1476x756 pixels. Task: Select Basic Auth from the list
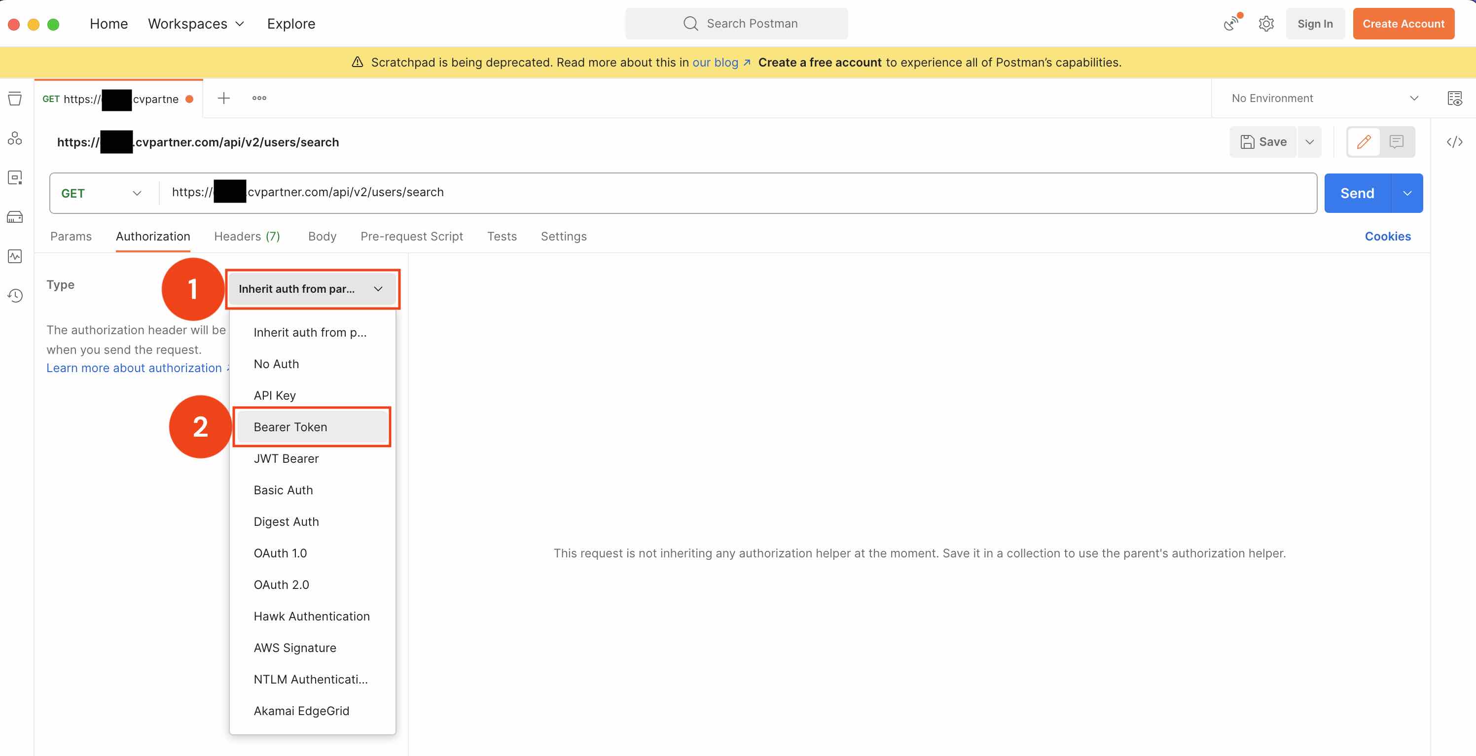(x=312, y=490)
